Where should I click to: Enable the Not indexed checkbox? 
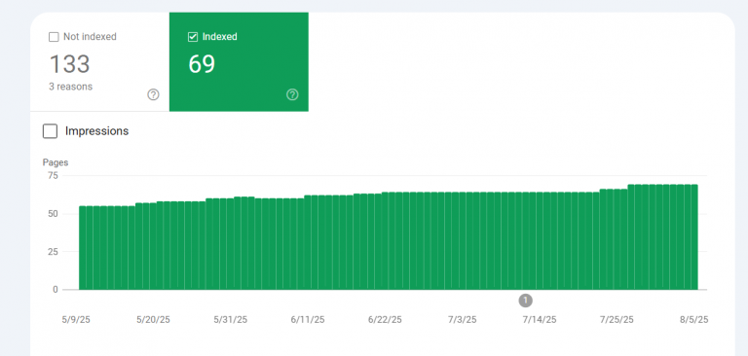(54, 37)
